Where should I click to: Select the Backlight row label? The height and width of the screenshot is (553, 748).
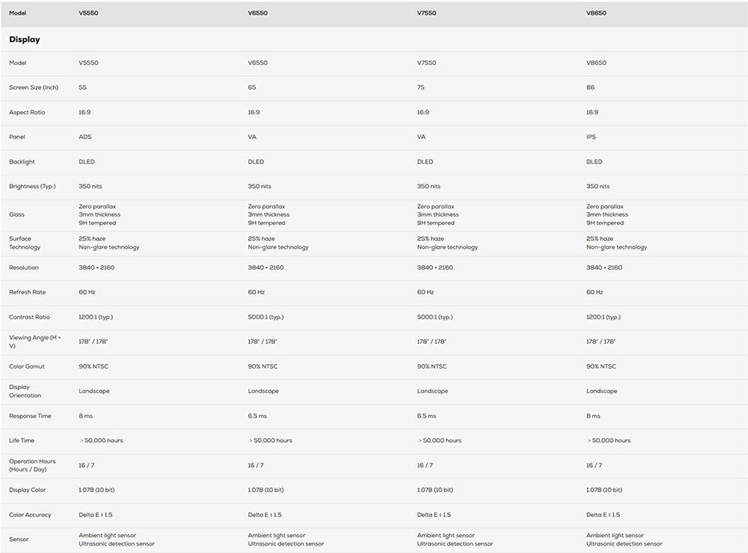[x=22, y=161]
